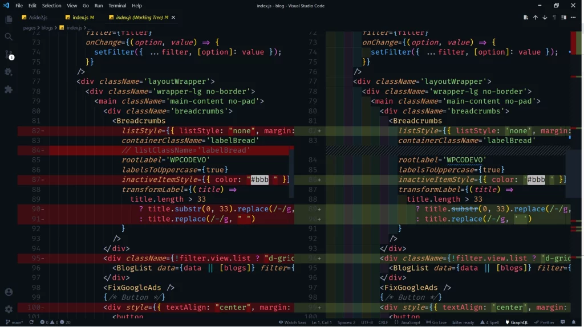The height and width of the screenshot is (327, 584).
Task: Open the Search view in the activity bar
Action: [9, 37]
